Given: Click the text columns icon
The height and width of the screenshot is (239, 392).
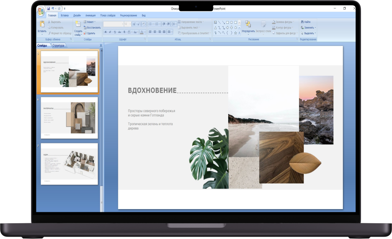Looking at the screenshot, I should pos(170,32).
